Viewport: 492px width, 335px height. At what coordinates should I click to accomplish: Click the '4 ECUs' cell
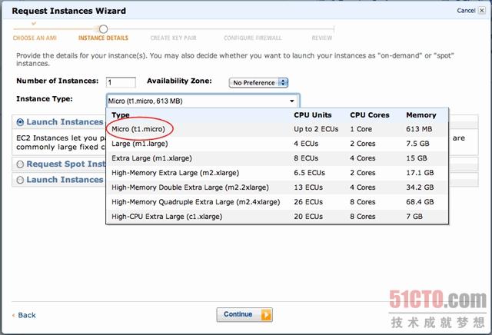pos(306,144)
